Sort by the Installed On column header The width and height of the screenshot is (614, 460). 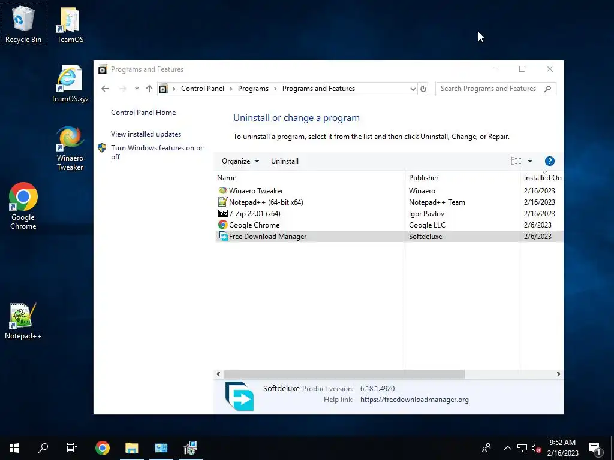click(542, 177)
